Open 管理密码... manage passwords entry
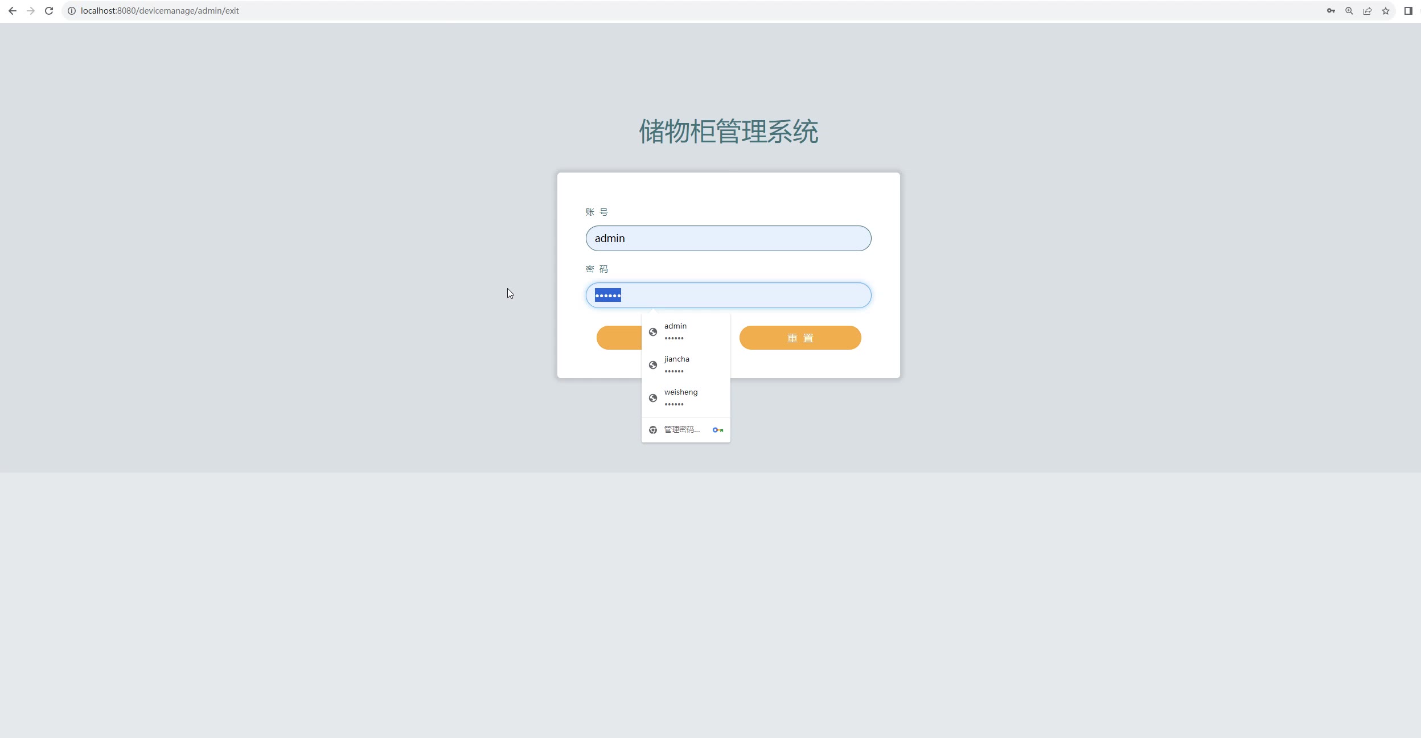 pos(685,430)
